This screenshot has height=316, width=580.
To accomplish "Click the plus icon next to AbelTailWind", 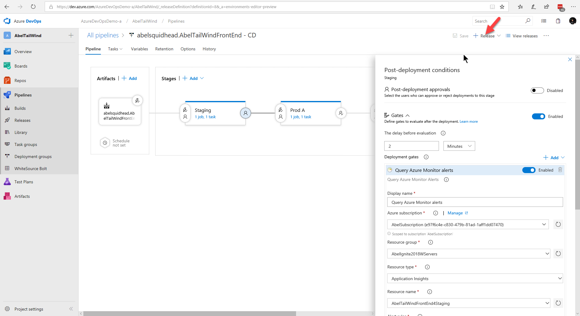I will [71, 36].
